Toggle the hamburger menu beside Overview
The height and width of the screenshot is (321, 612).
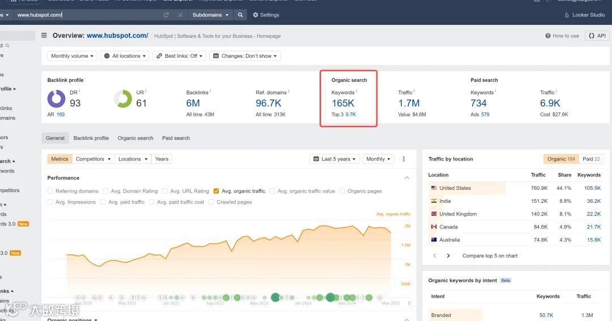44,36
